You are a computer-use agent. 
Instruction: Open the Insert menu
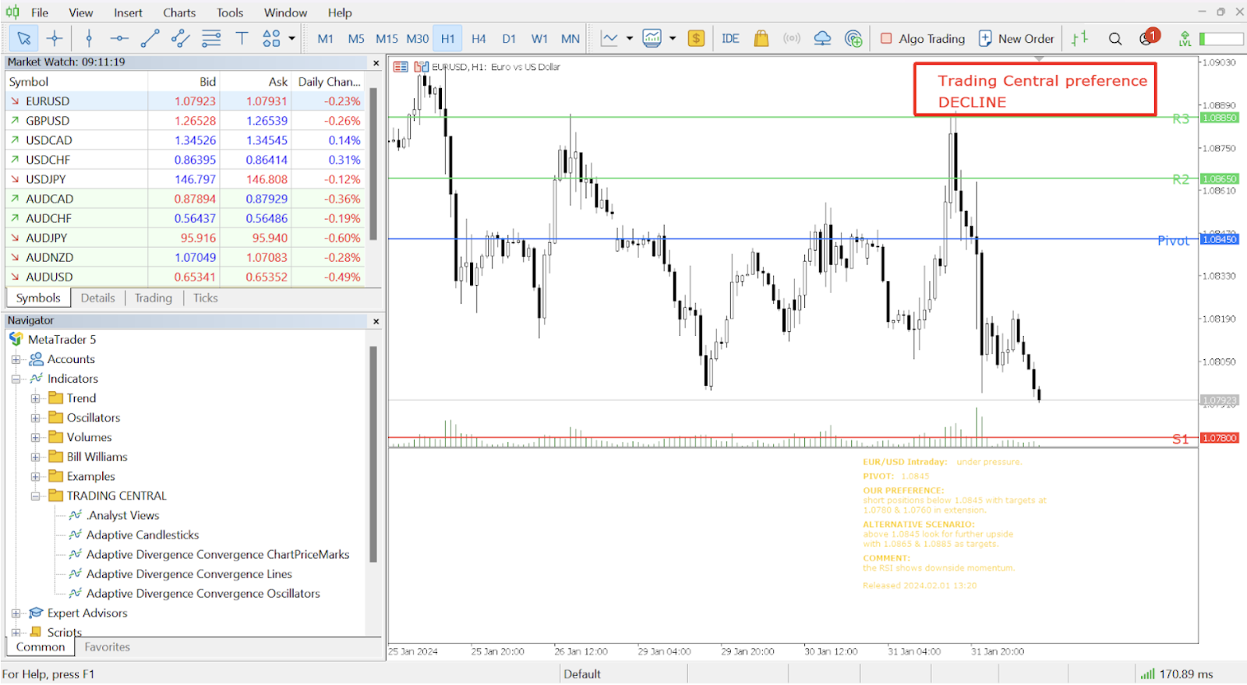128,12
